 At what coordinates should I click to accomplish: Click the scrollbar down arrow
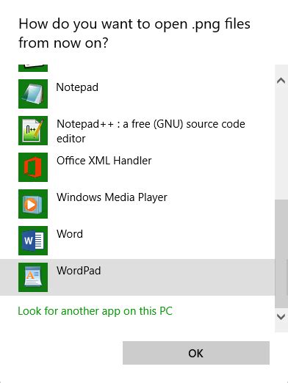pyautogui.click(x=281, y=316)
